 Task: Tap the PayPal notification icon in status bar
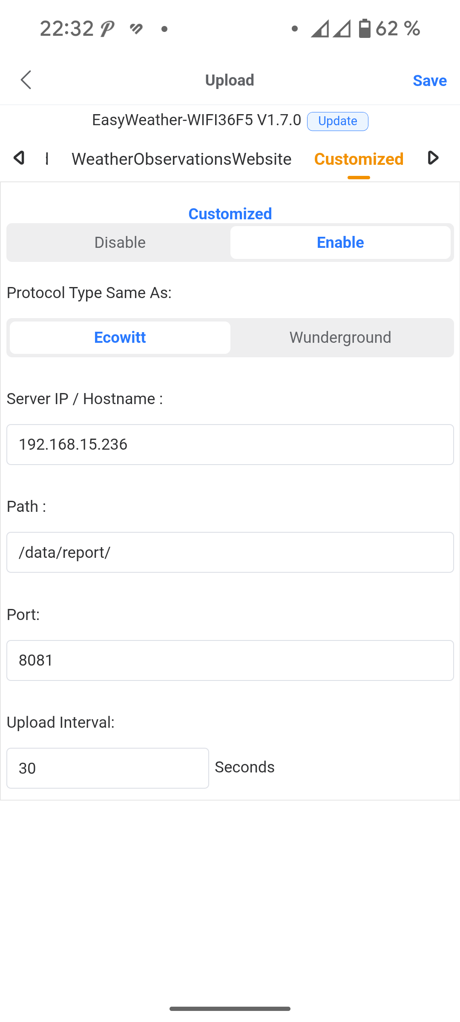point(107,29)
